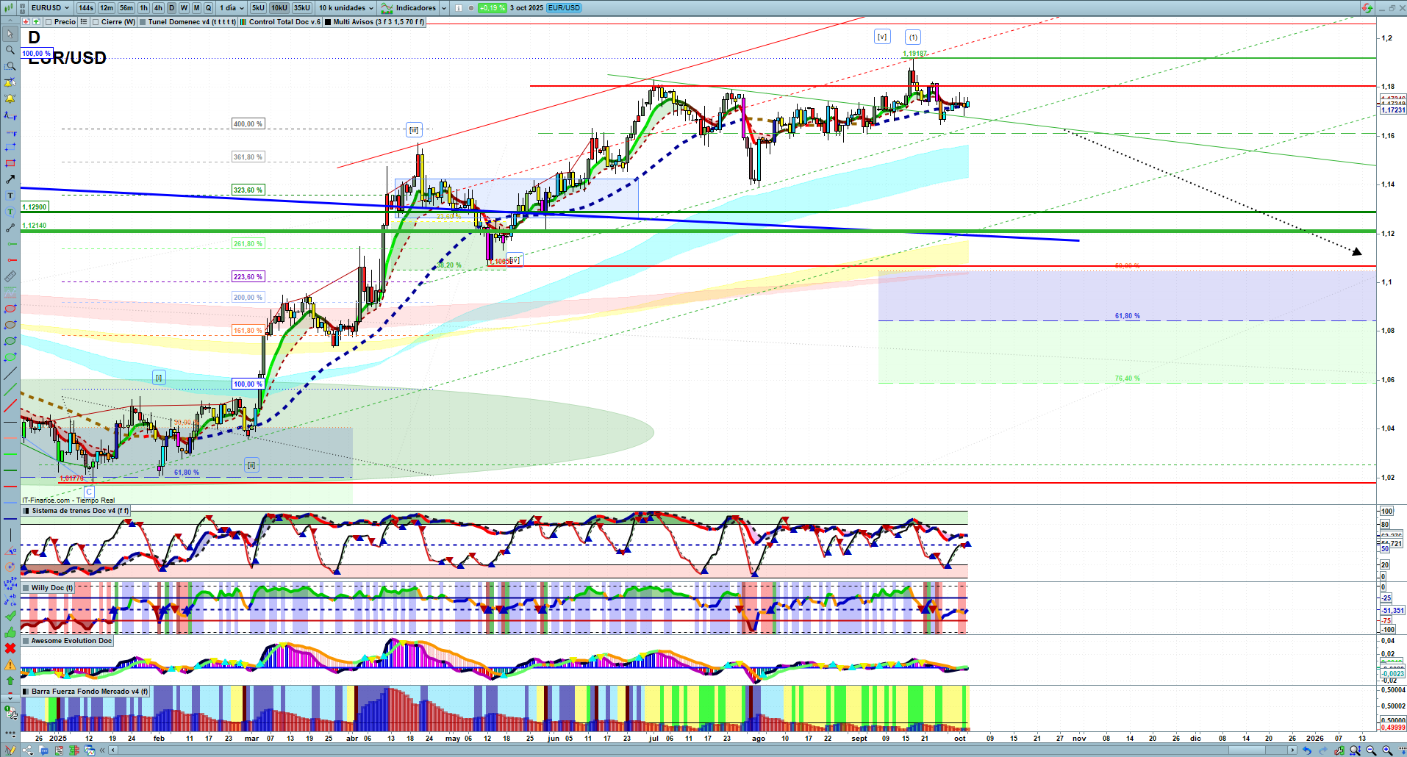Click the 400,00 % Fibonacci label
Viewport: 1407px width, 757px height.
point(248,124)
